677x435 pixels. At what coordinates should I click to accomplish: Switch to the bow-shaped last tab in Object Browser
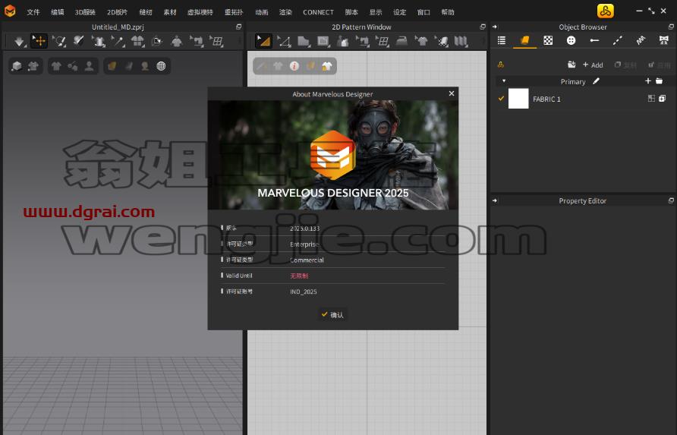pos(664,40)
